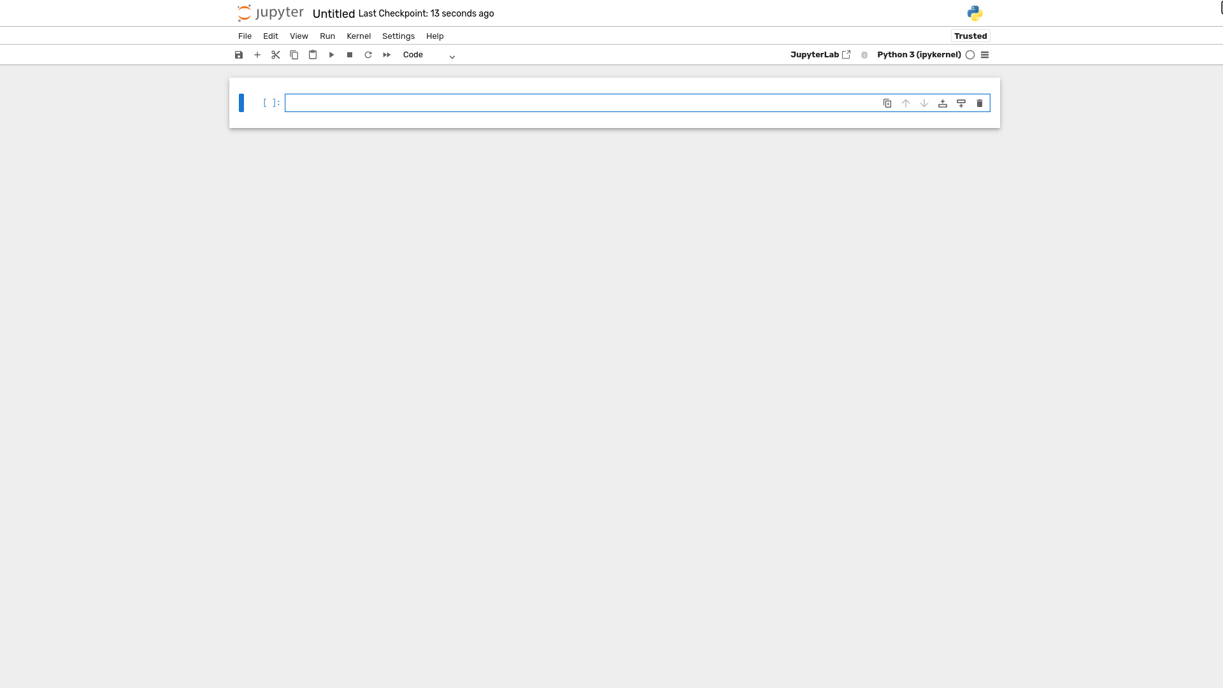Open the Edit menu
This screenshot has width=1223, height=688.
tap(271, 36)
